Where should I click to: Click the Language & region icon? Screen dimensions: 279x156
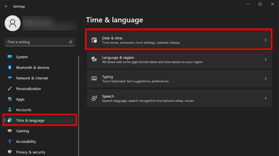pos(94,59)
